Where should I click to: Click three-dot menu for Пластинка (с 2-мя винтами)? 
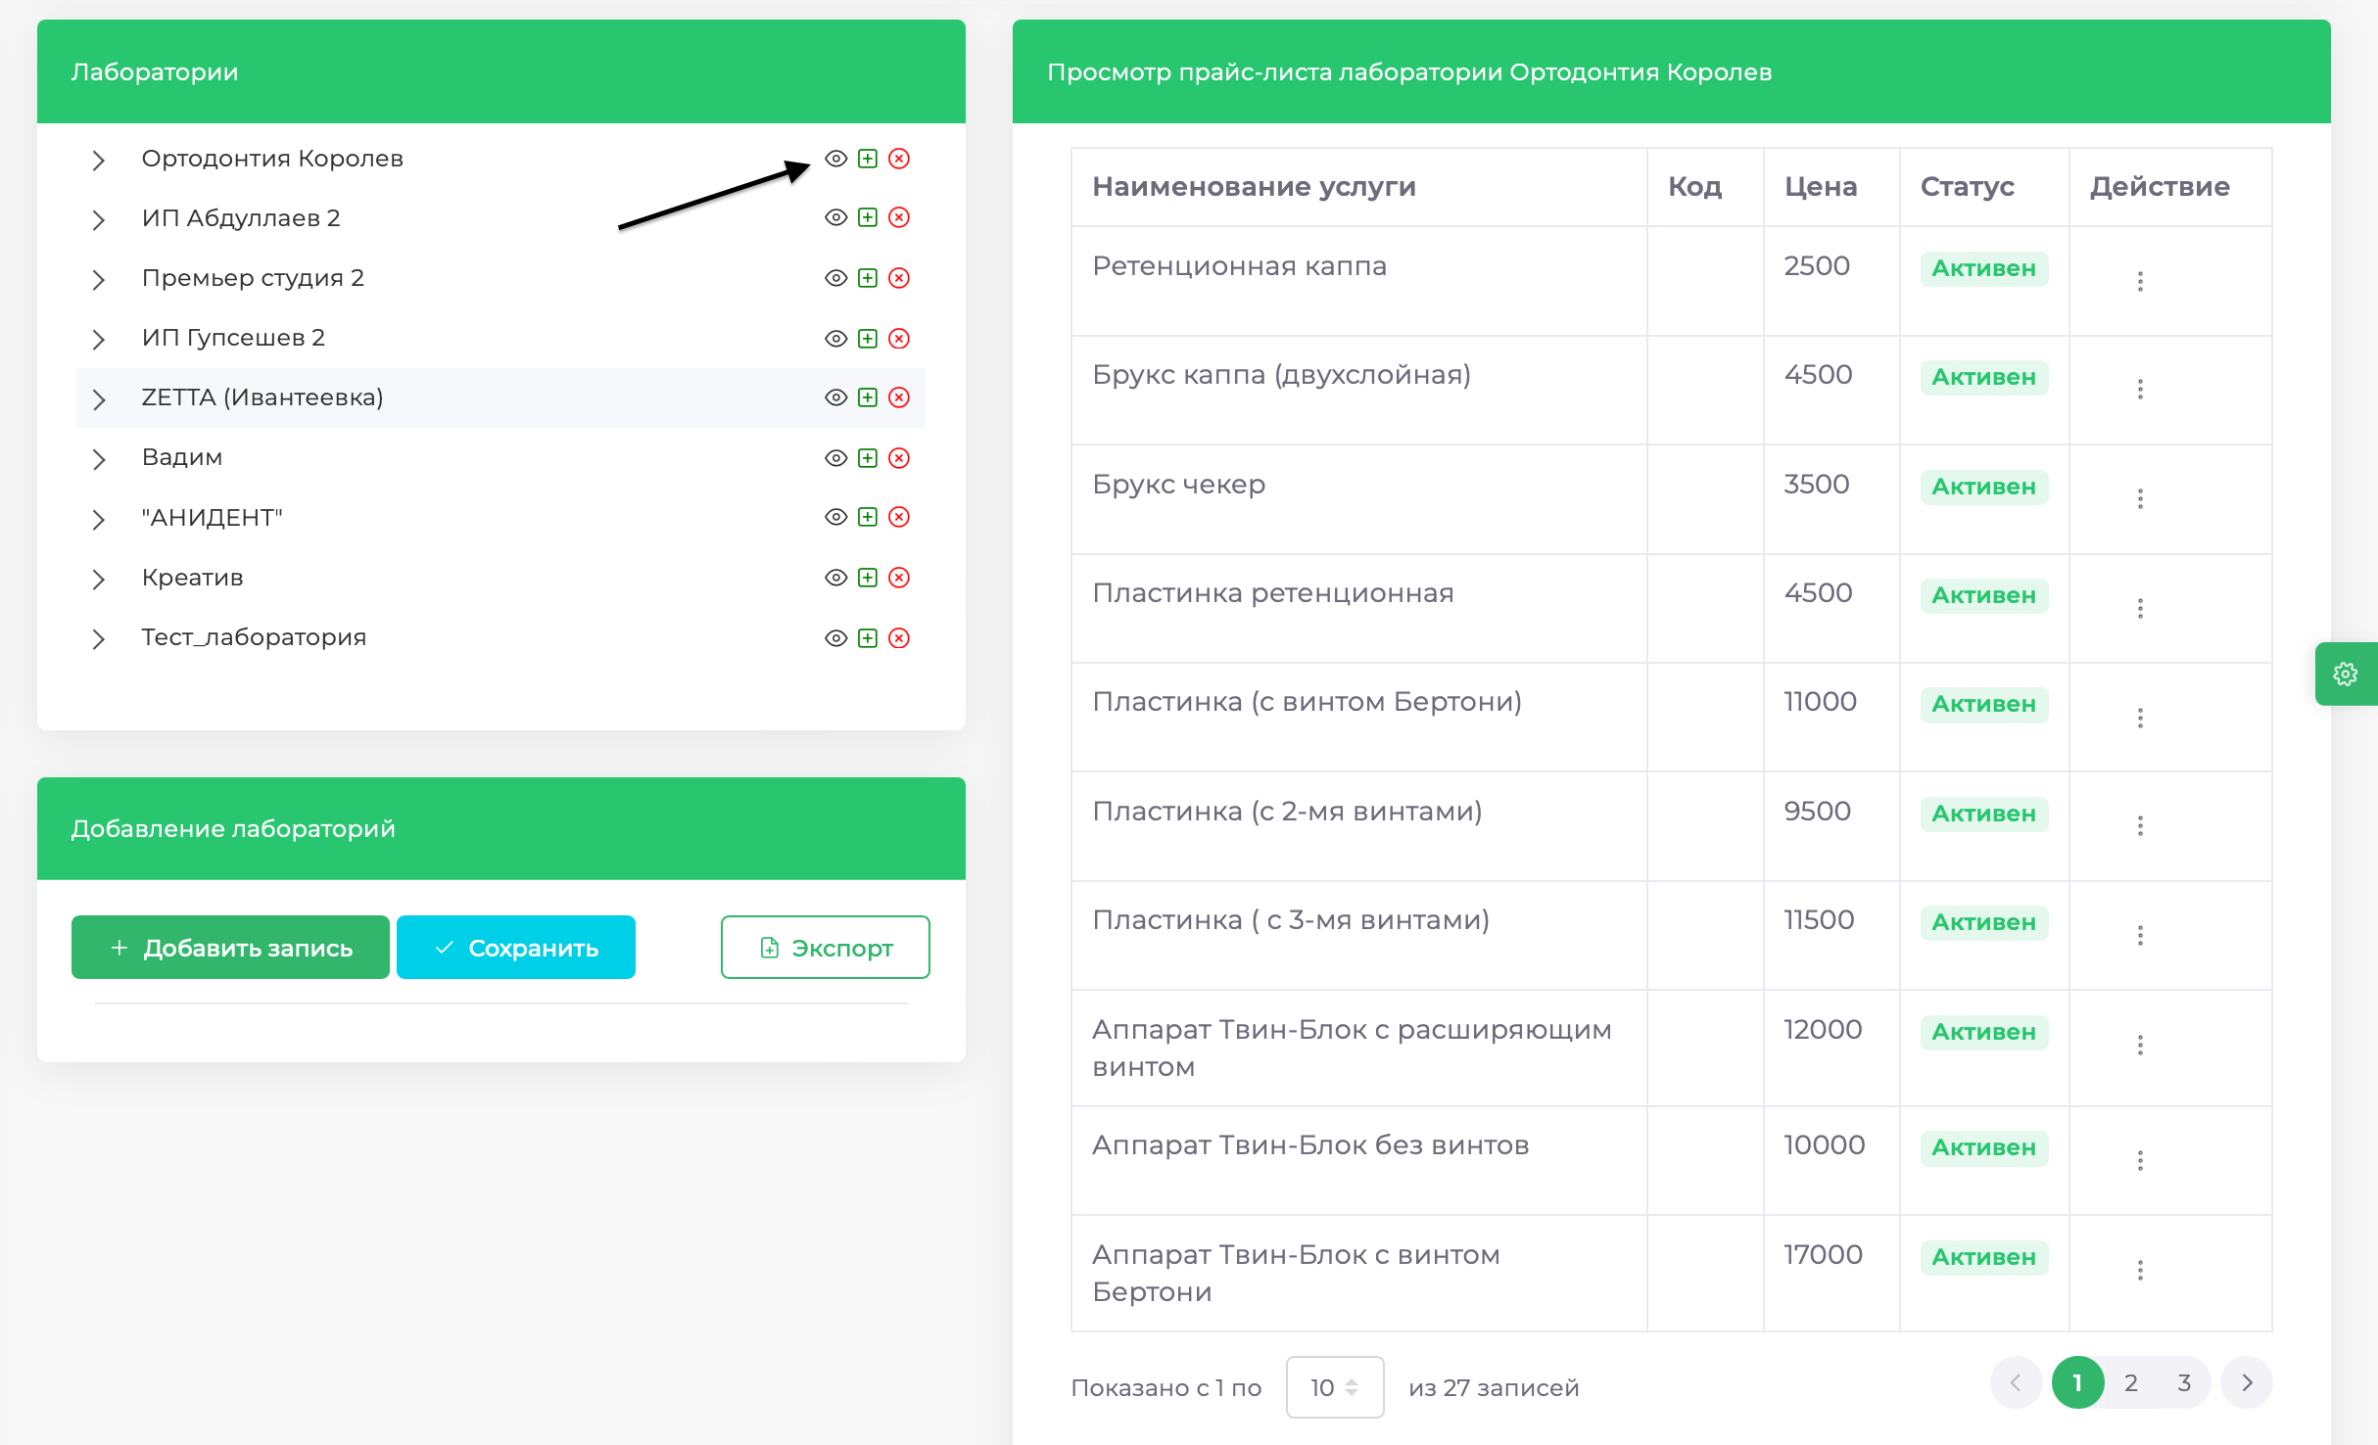[x=2140, y=826]
